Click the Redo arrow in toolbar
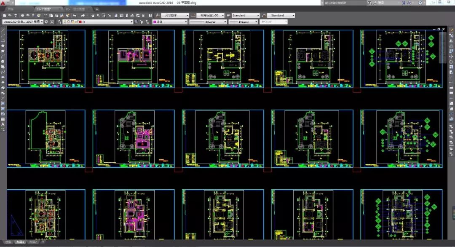 tap(83, 16)
